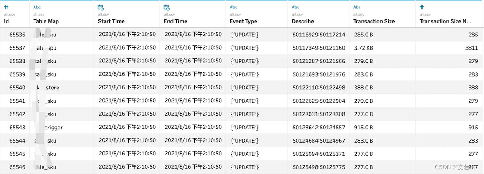This screenshot has width=484, height=174.
Task: Click the Abc type icon above Table Map
Action: (x=37, y=8)
